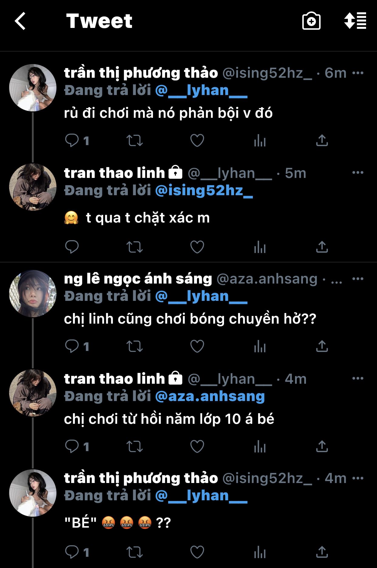This screenshot has width=377, height=568.
Task: Open the @aza.anhsang mention link
Action: click(x=210, y=396)
